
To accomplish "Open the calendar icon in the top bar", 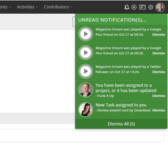I will point(142,7).
